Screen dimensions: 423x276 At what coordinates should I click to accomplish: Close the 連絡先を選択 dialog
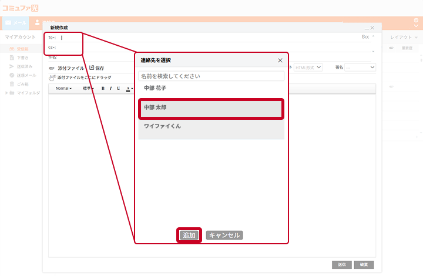pos(280,60)
